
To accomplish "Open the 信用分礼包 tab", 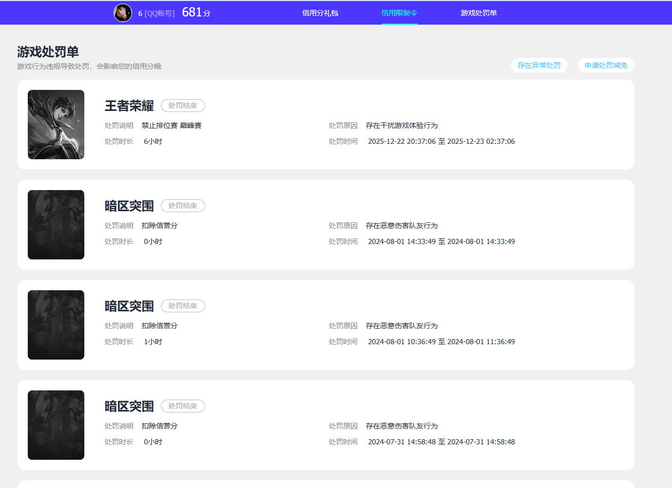I will click(320, 13).
